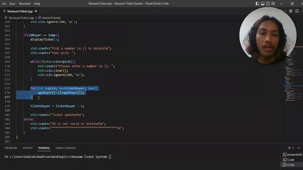Click the displayTicket(); call on line 164
This screenshot has height=170, width=303.
click(x=45, y=40)
